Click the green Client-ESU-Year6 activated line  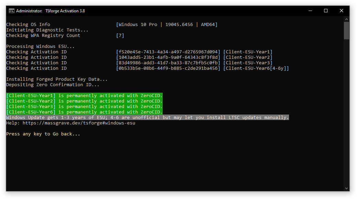tap(84, 112)
